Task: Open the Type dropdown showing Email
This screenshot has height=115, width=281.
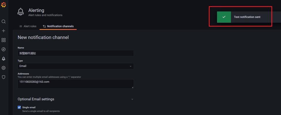Action: click(x=76, y=66)
